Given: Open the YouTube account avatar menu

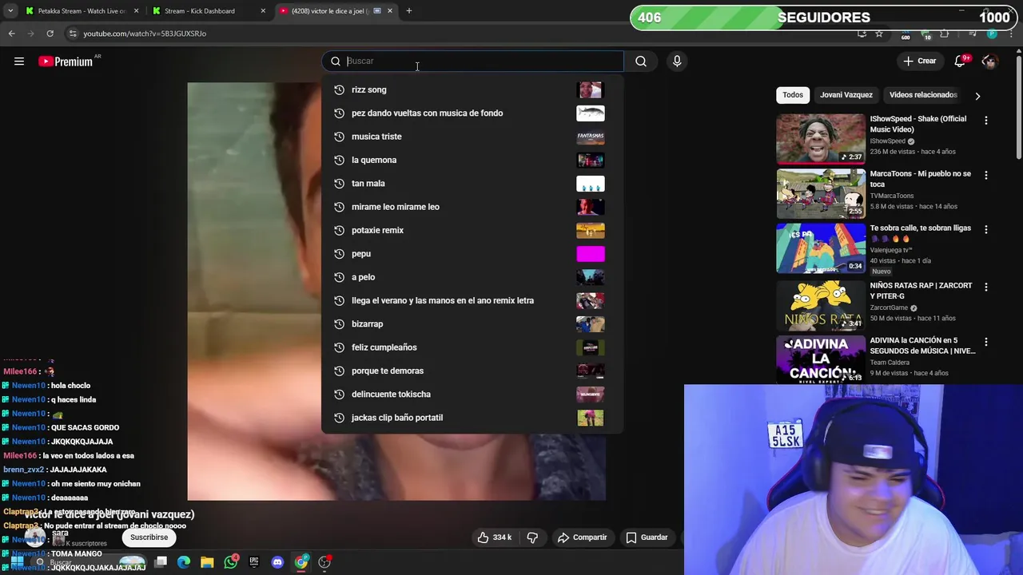Looking at the screenshot, I should 990,61.
